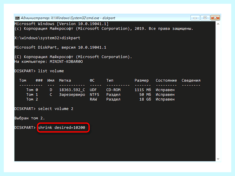This screenshot has width=235, height=176.
Task: Click the 'Том 2' row label
Action: click(32, 99)
